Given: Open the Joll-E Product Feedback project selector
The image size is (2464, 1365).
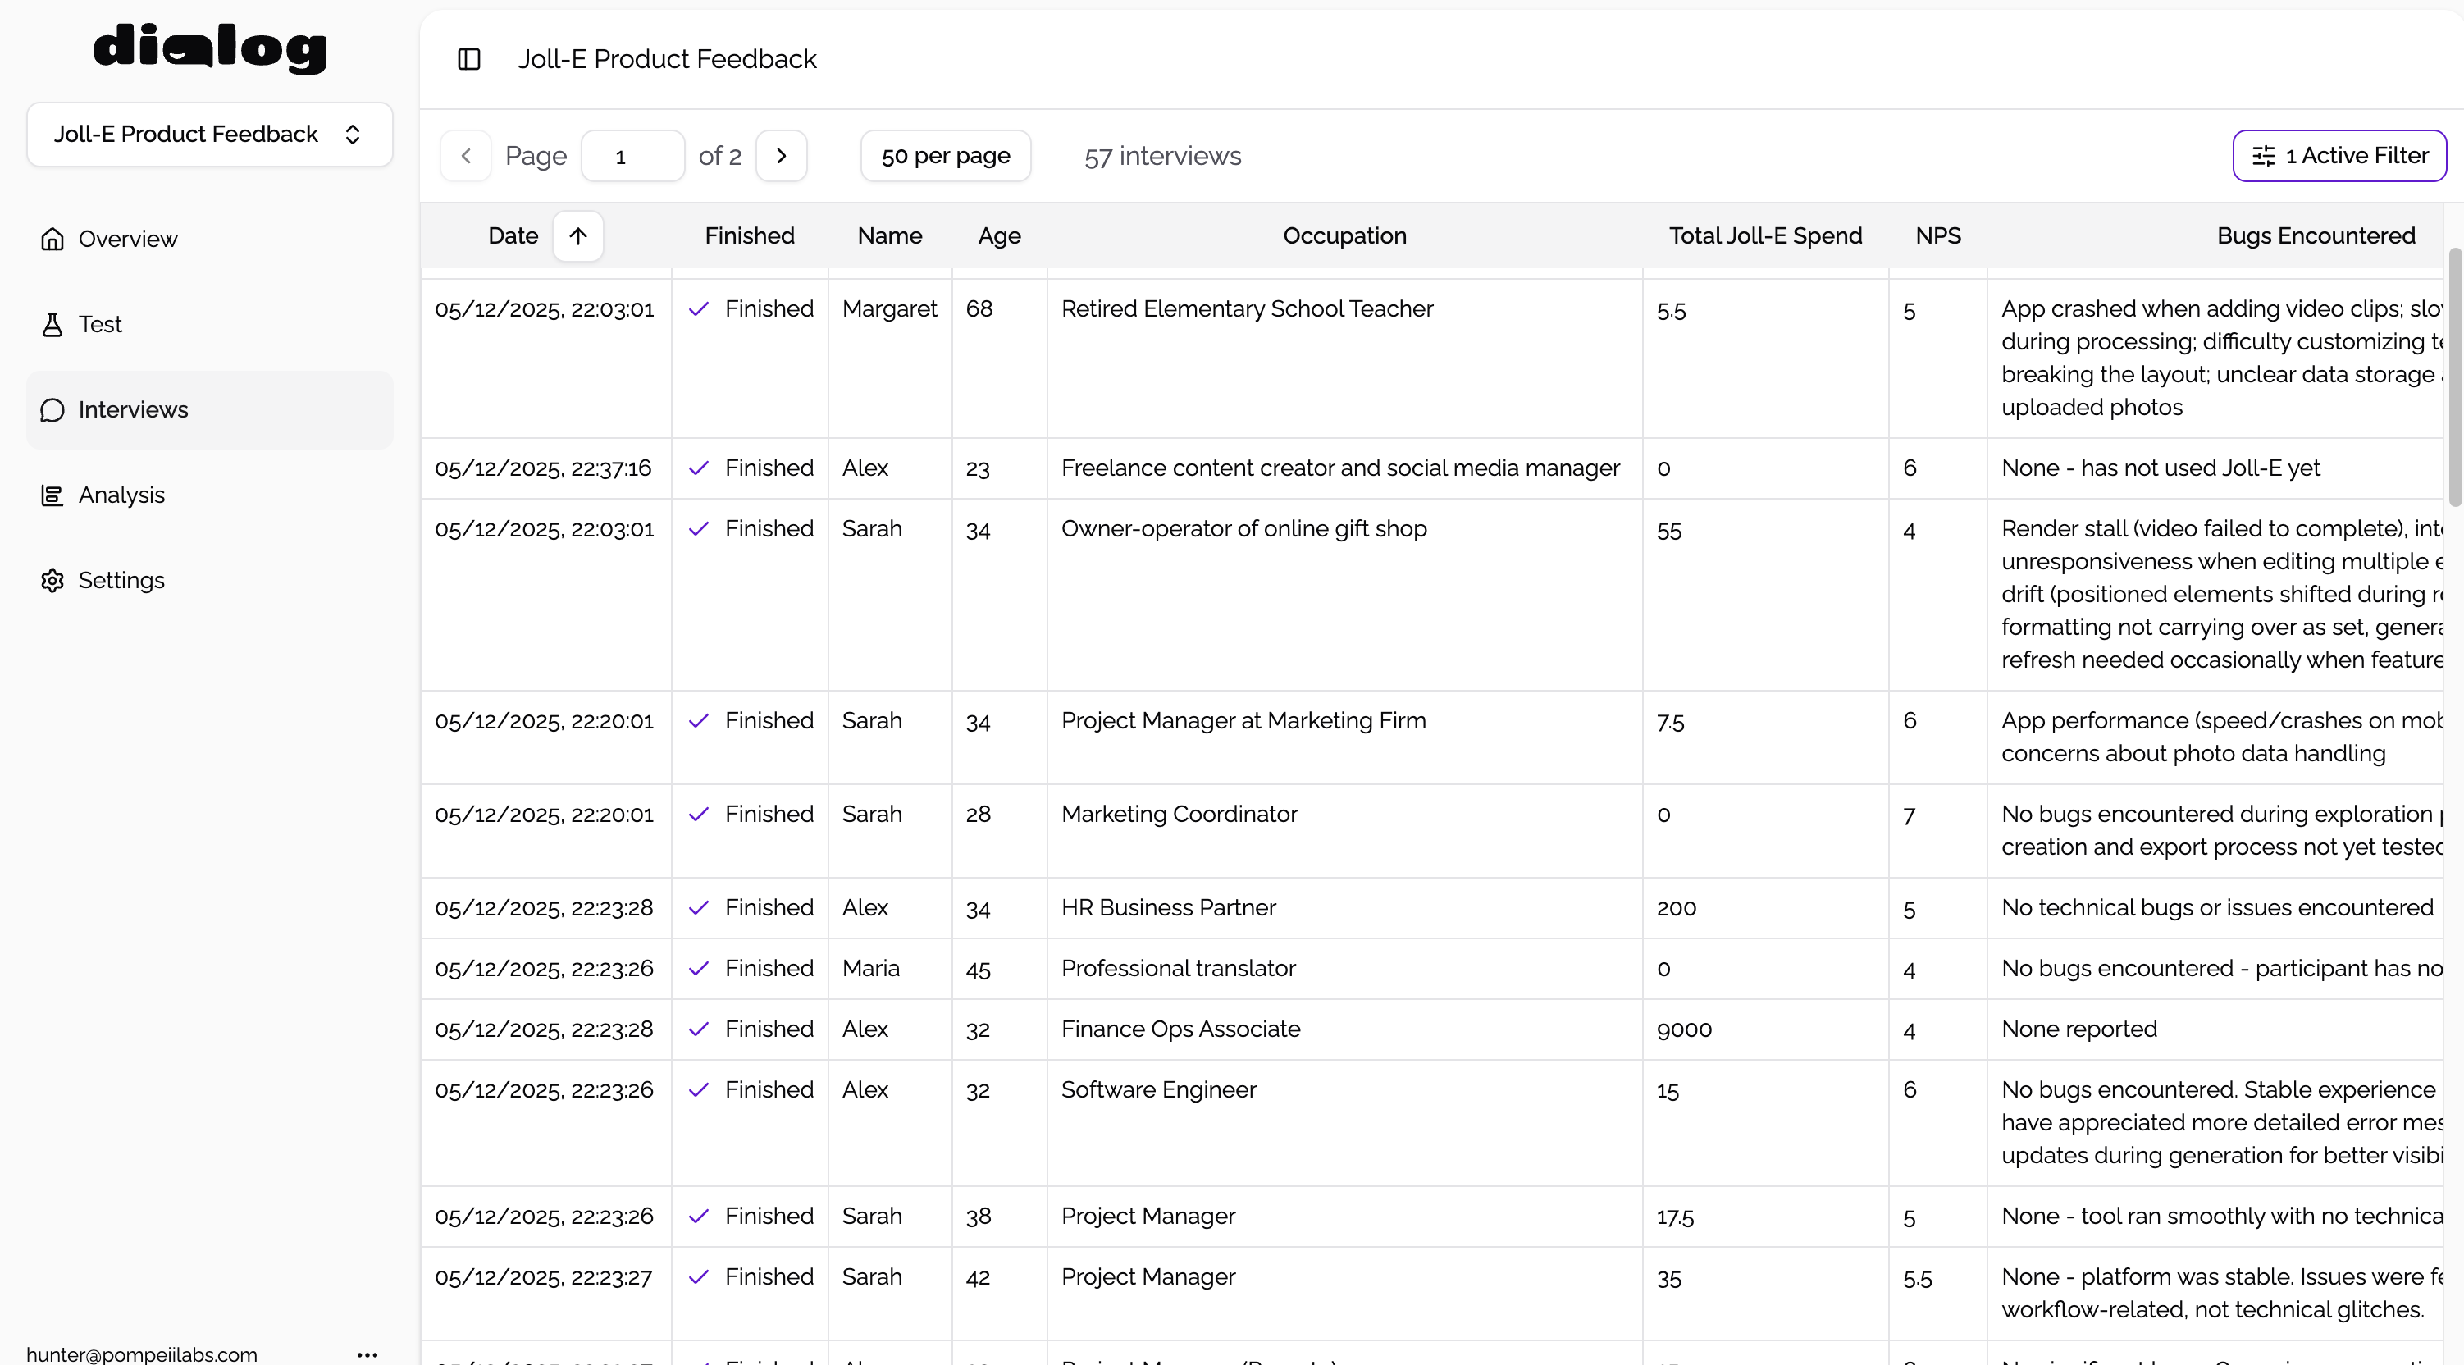Looking at the screenshot, I should (209, 134).
